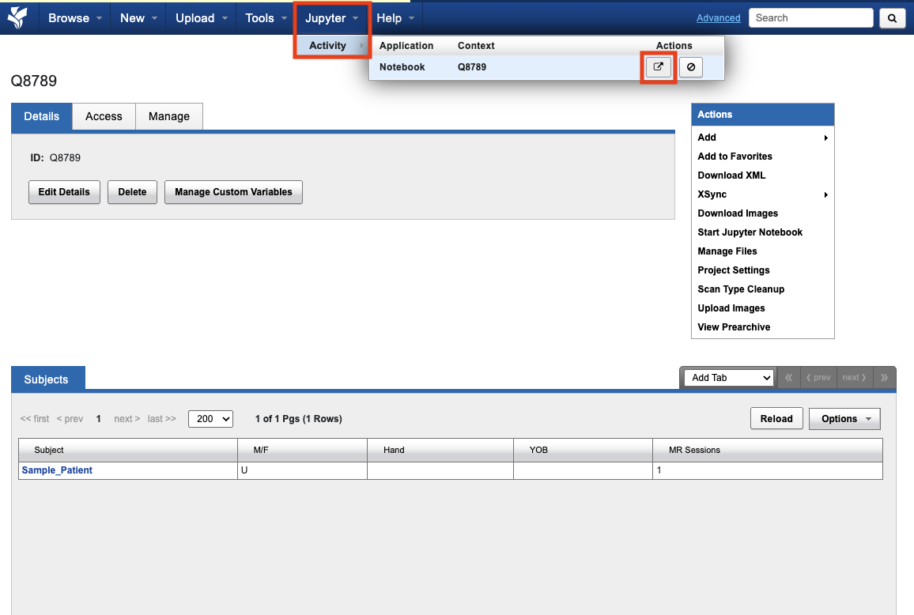Image resolution: width=914 pixels, height=615 pixels.
Task: Click the Edit Details button
Action: 64,192
